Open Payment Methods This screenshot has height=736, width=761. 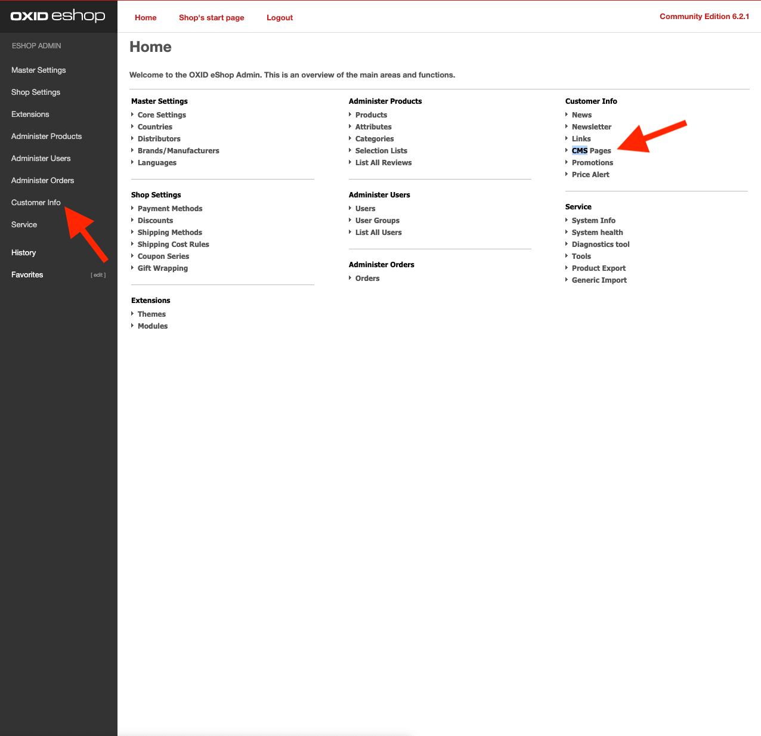[170, 208]
